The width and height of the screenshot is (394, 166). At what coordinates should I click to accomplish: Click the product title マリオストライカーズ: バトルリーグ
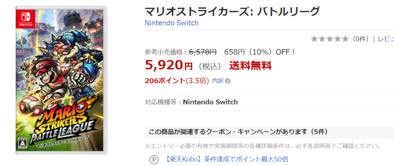click(x=232, y=11)
